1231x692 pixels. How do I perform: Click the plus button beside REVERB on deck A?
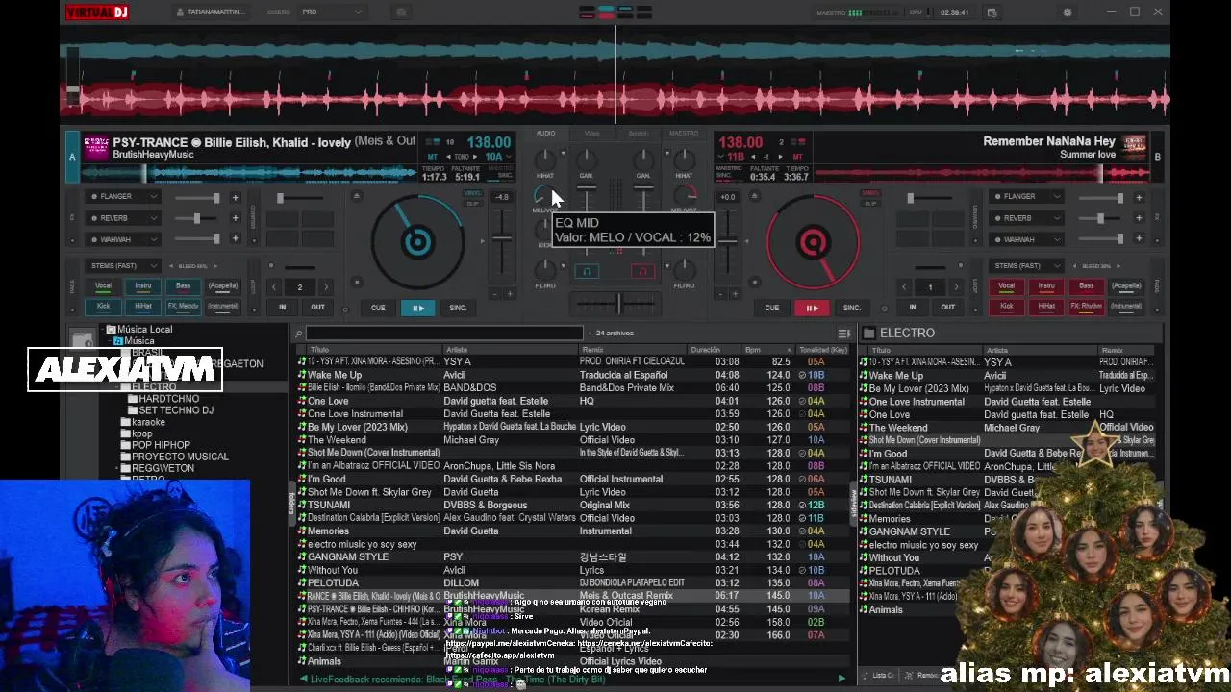(235, 218)
